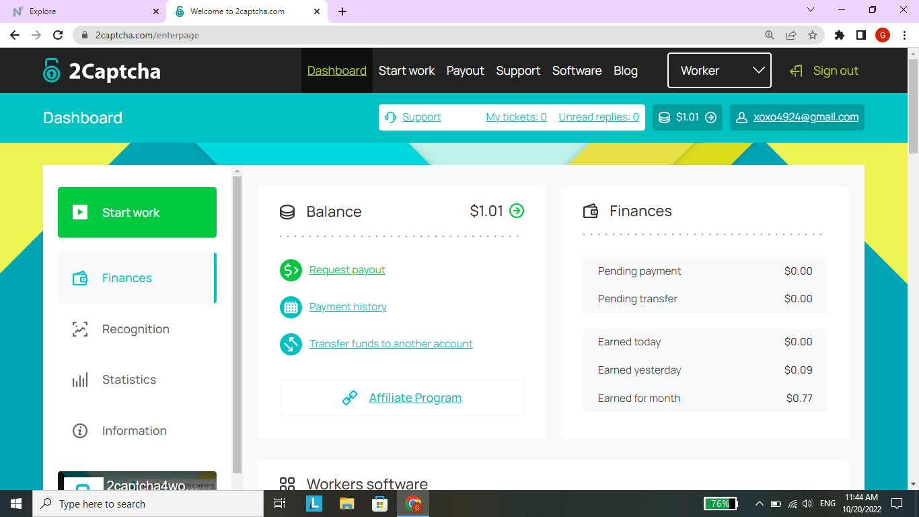Click the user profile icon beside email
Image resolution: width=919 pixels, height=517 pixels.
coord(741,117)
